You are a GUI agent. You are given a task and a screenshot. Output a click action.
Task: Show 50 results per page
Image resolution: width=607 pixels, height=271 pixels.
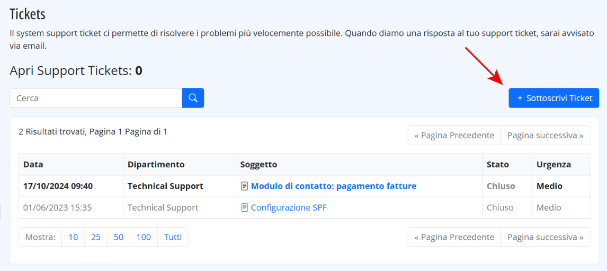[119, 237]
